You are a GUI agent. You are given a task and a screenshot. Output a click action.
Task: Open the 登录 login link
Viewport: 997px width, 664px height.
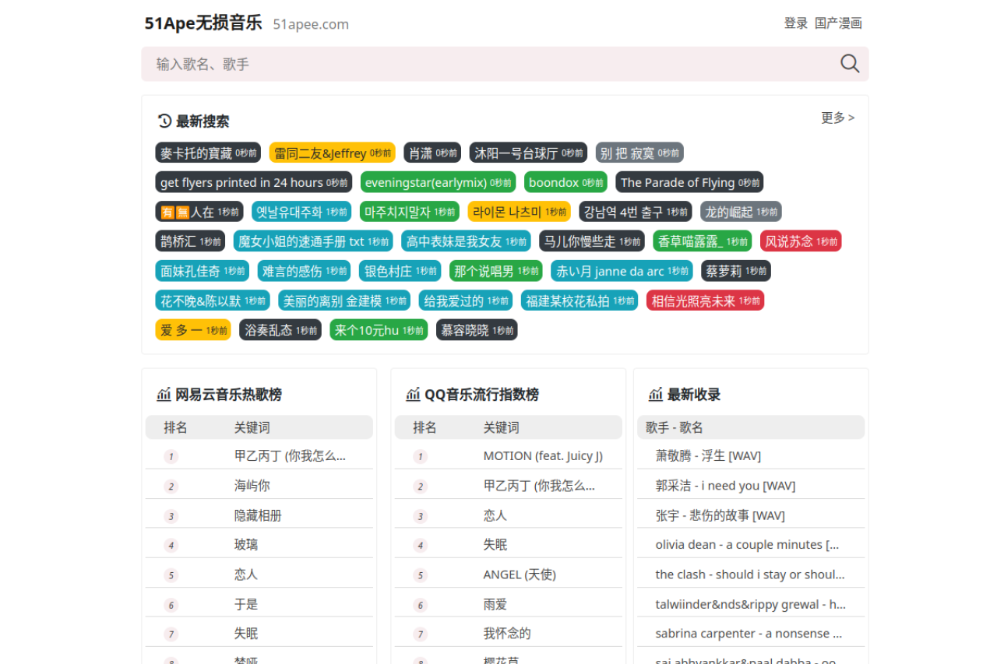pyautogui.click(x=796, y=23)
